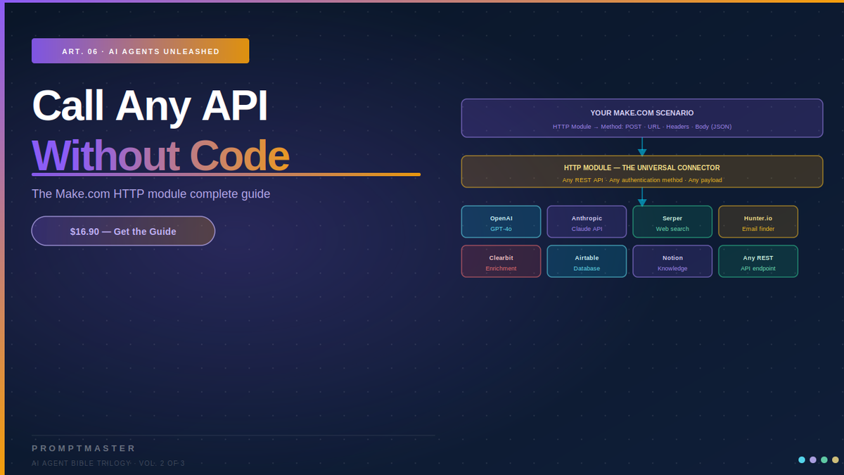The image size is (844, 475).
Task: Click the Hunter.io Email finder card
Action: tap(758, 222)
